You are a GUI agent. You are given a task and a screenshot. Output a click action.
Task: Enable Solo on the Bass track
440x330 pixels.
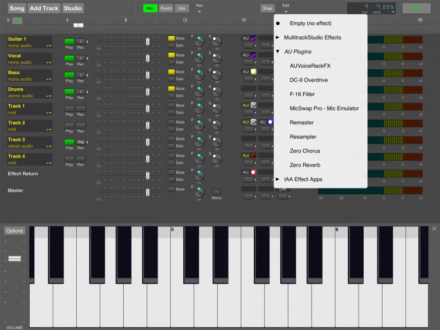(x=171, y=79)
